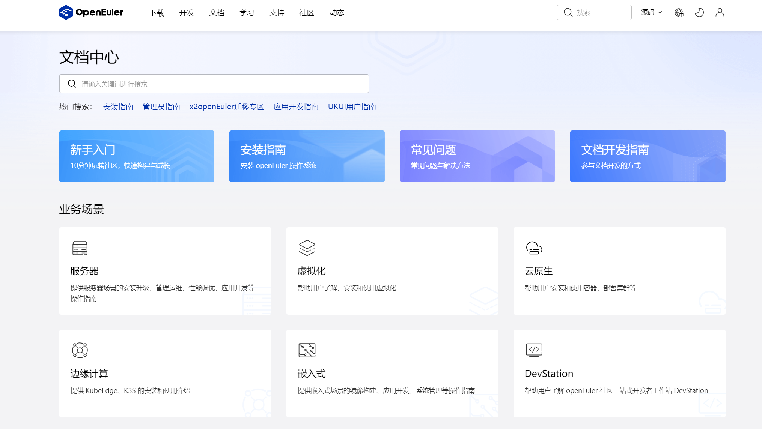Open the user account icon
Screen dimensions: 762x429
pos(720,12)
